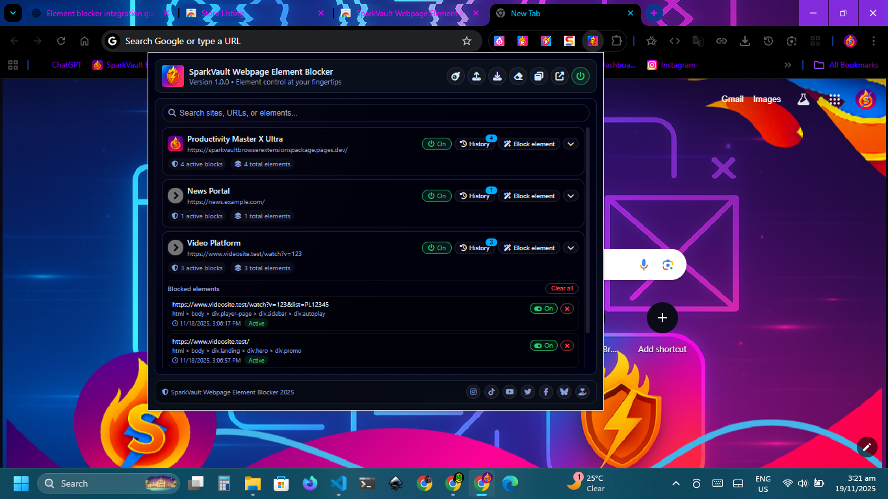Toggle the green global power button
Viewport: 888px width, 499px height.
pos(580,77)
